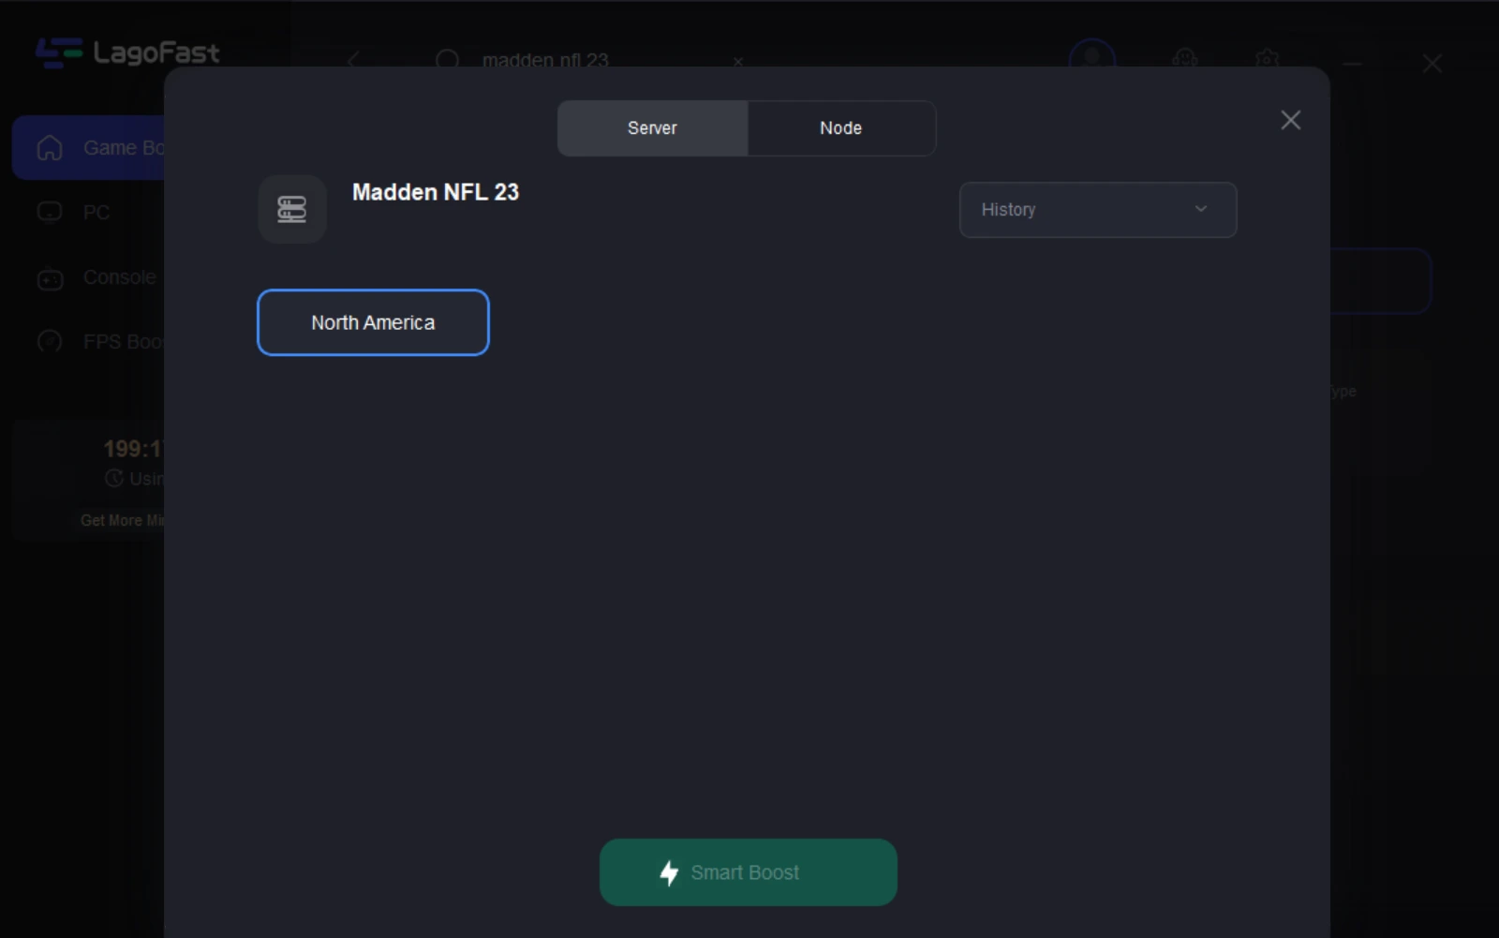The width and height of the screenshot is (1499, 938).
Task: Close the server selection dialog
Action: tap(1290, 120)
